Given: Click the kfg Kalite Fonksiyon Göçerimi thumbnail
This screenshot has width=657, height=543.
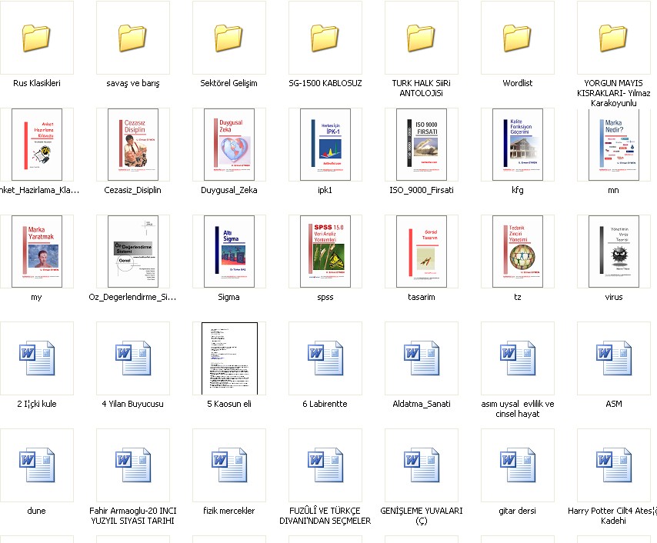Looking at the screenshot, I should point(518,145).
